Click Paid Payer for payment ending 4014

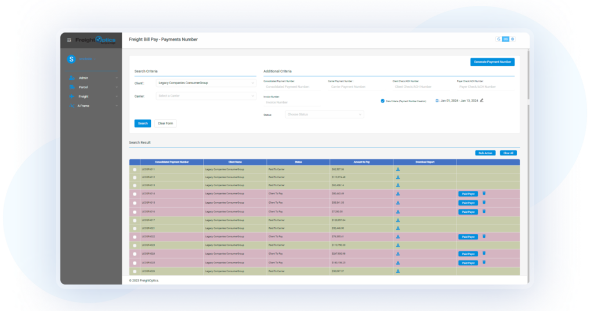point(468,194)
